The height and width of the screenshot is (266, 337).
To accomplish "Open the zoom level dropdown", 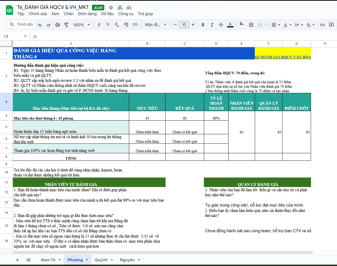I will click(x=81, y=25).
